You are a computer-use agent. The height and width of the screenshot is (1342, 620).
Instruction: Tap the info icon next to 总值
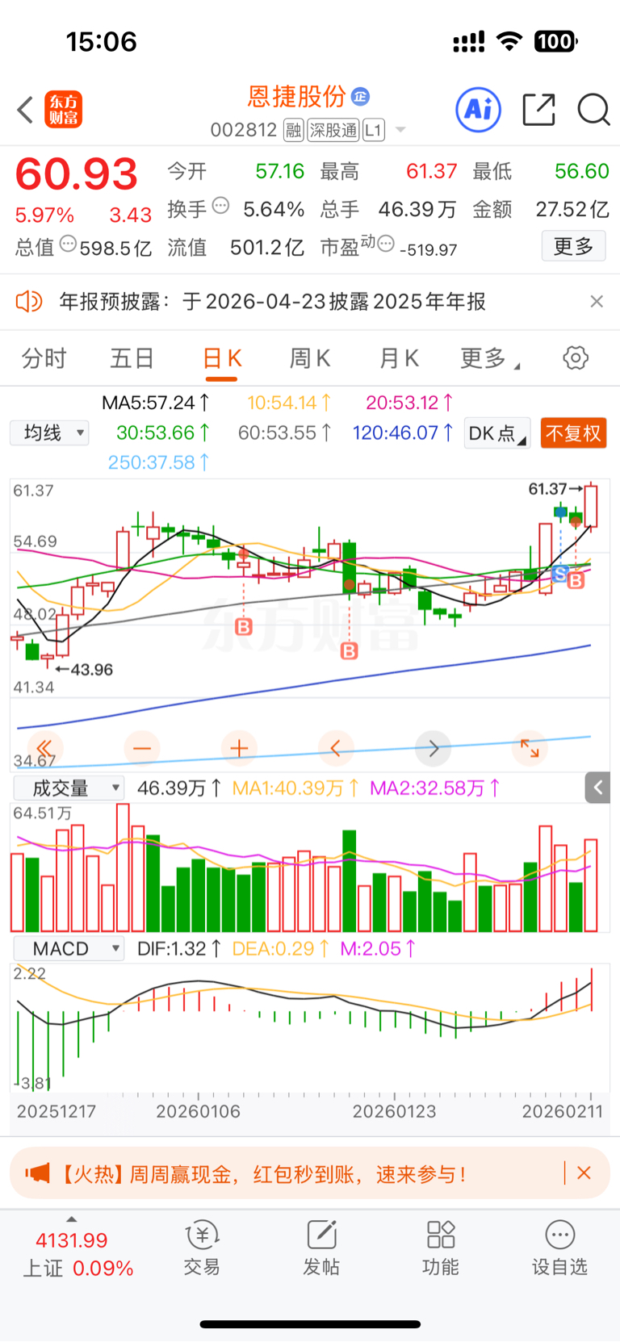tap(68, 244)
